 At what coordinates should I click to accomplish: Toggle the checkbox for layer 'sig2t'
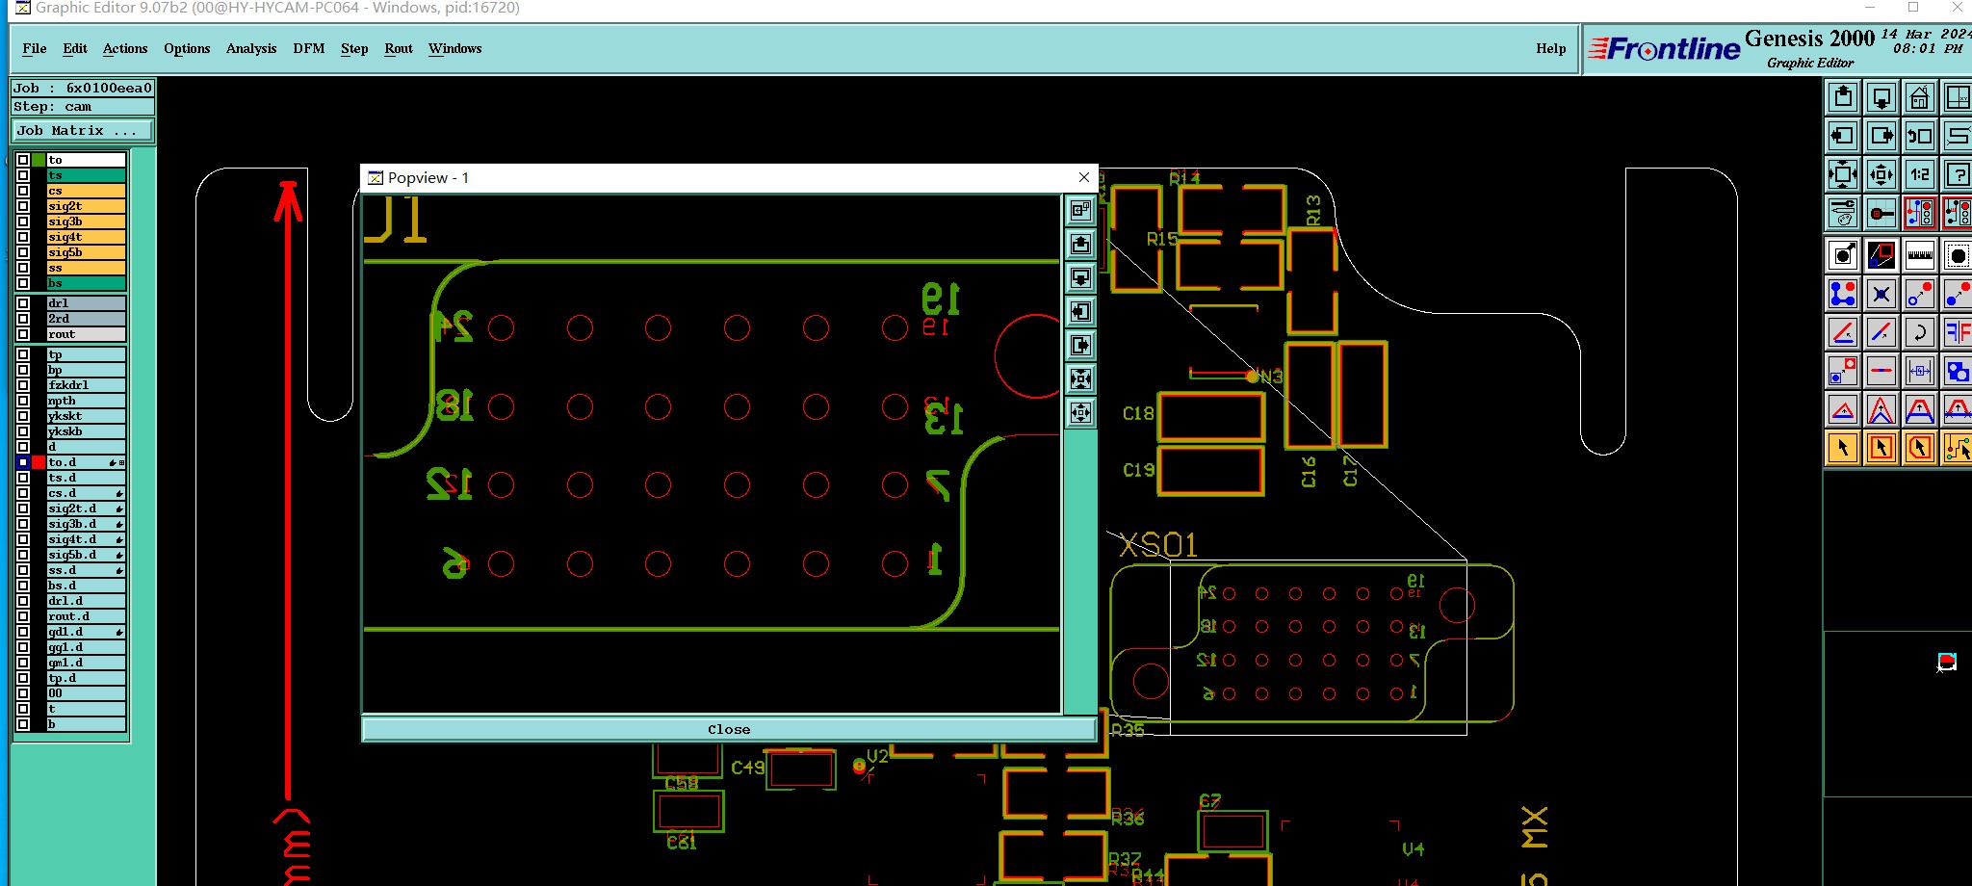[x=23, y=206]
